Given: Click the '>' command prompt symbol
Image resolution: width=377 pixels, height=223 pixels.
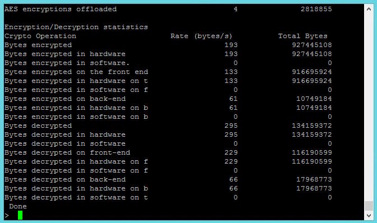Looking at the screenshot, I should pos(7,216).
